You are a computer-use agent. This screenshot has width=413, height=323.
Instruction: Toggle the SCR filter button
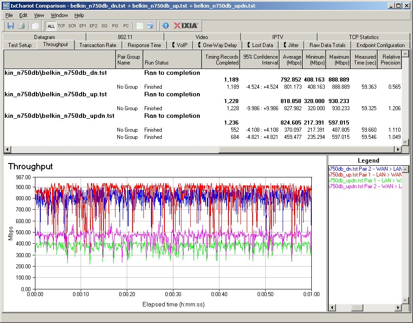[x=72, y=26]
